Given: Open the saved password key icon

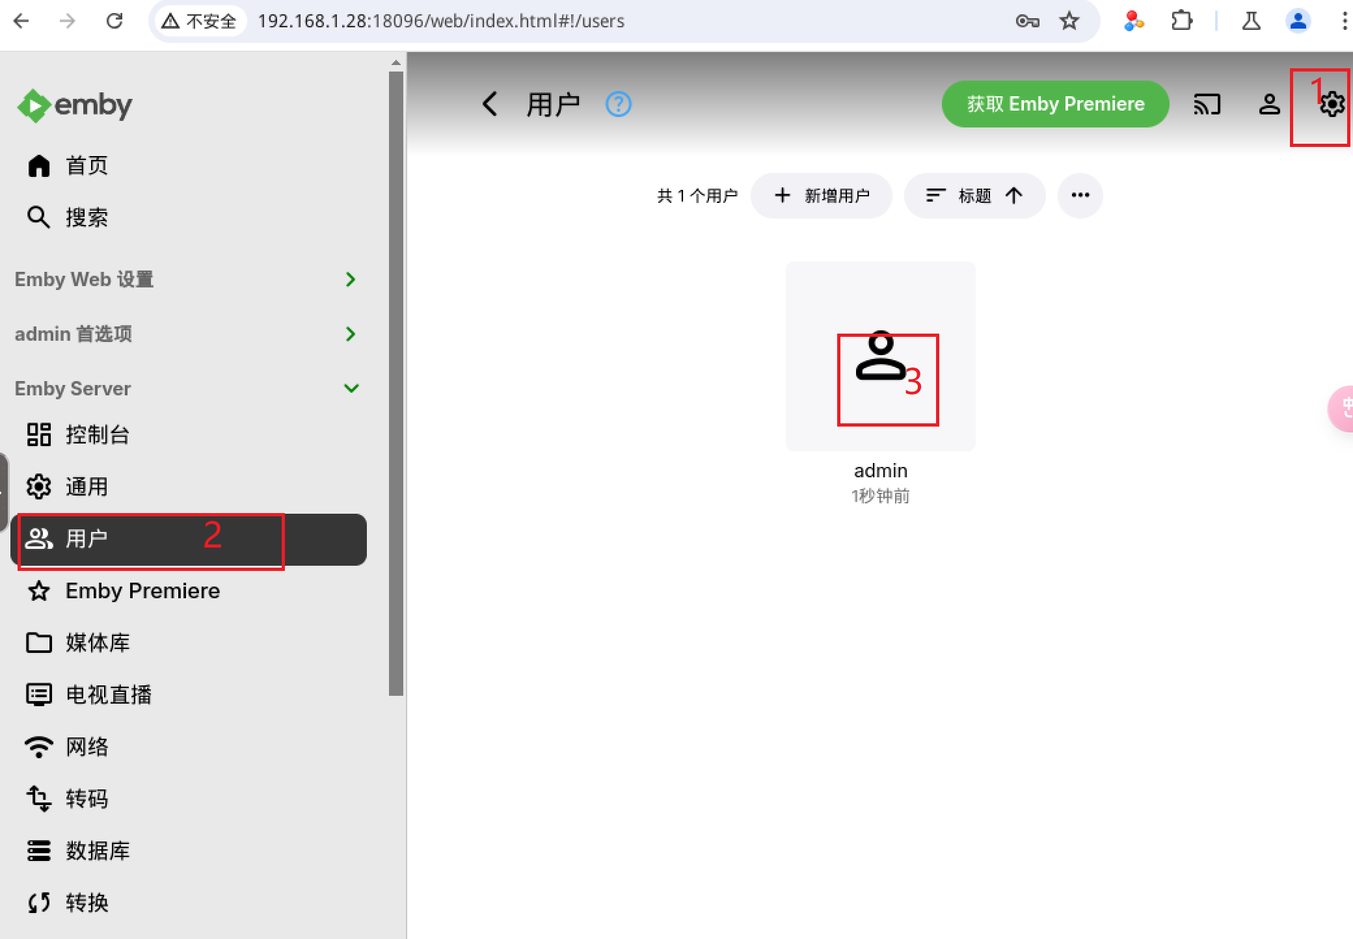Looking at the screenshot, I should [1027, 21].
